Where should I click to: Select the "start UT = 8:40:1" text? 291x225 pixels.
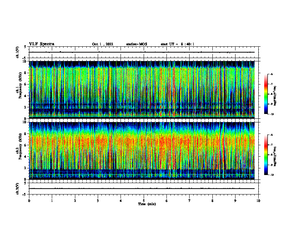pyautogui.click(x=177, y=44)
